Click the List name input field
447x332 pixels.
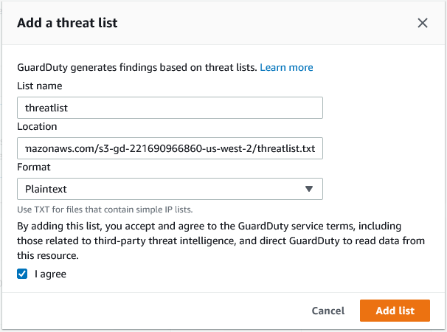(170, 108)
